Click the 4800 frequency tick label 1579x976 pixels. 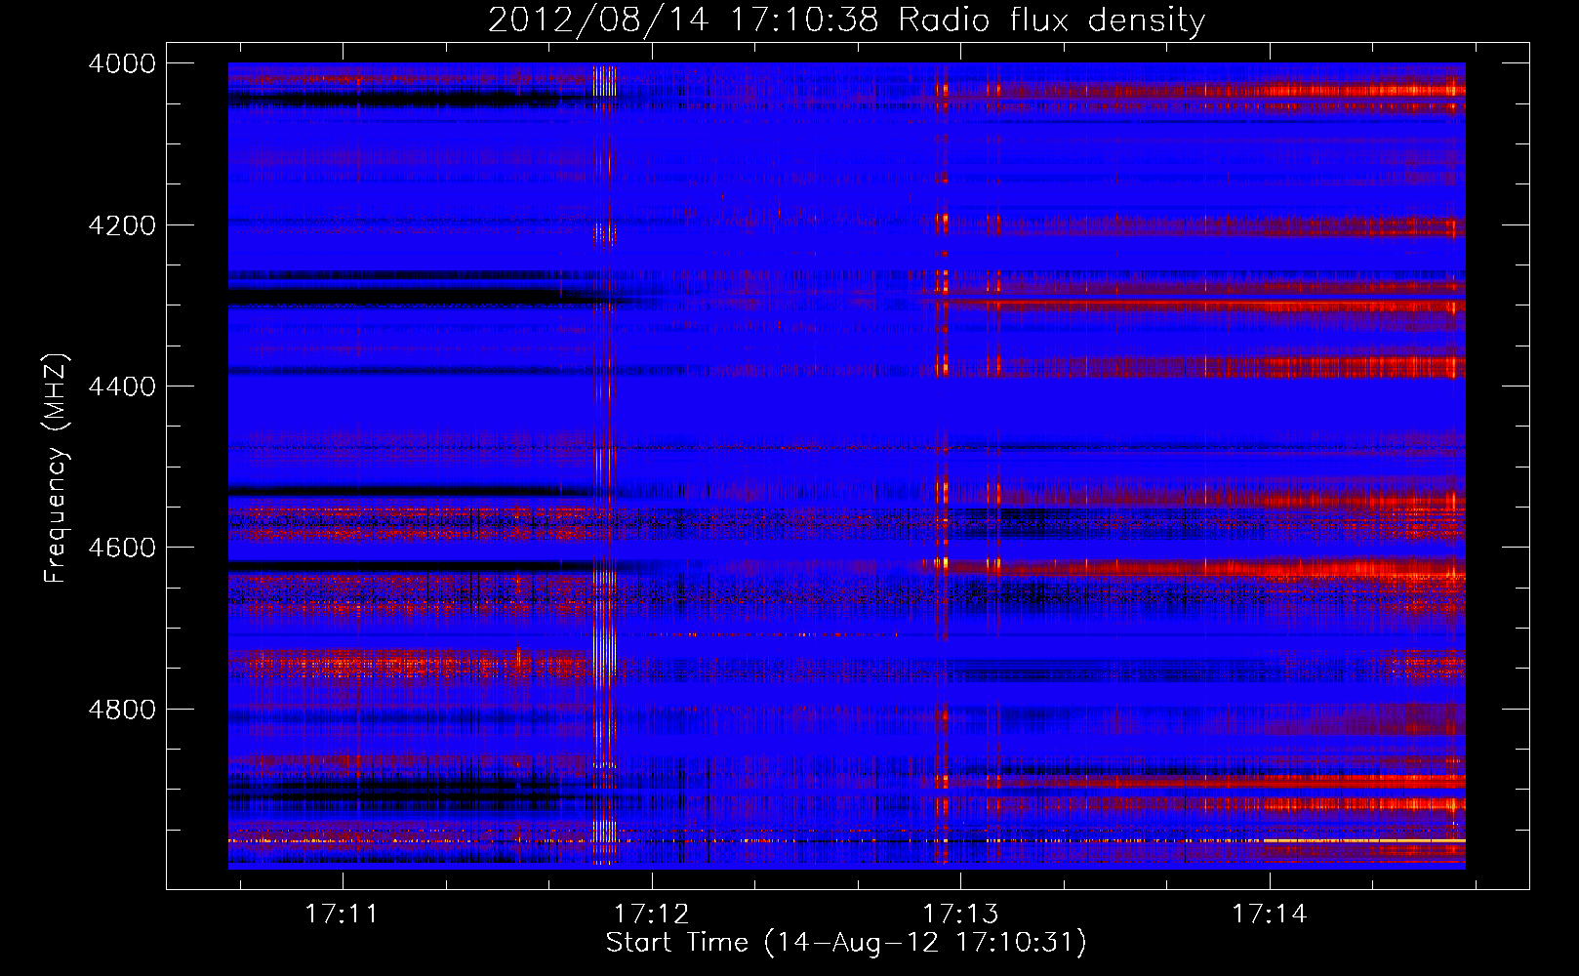[x=122, y=709]
